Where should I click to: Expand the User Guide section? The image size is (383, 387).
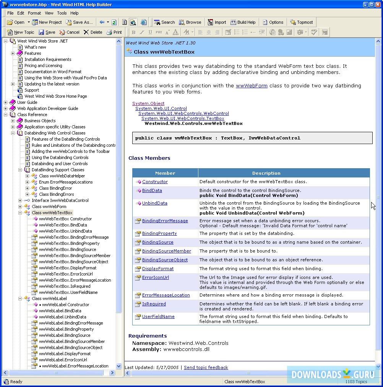5,102
